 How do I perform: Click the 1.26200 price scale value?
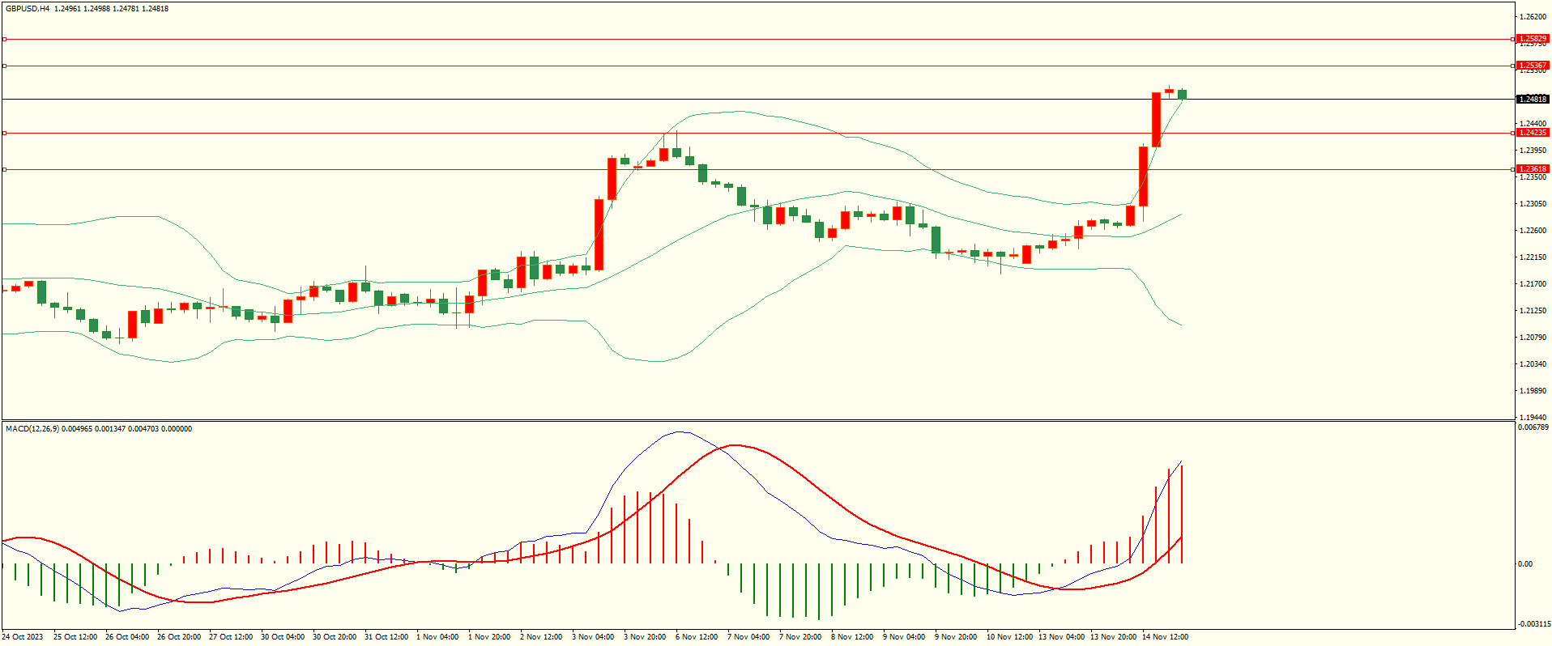tap(1533, 17)
